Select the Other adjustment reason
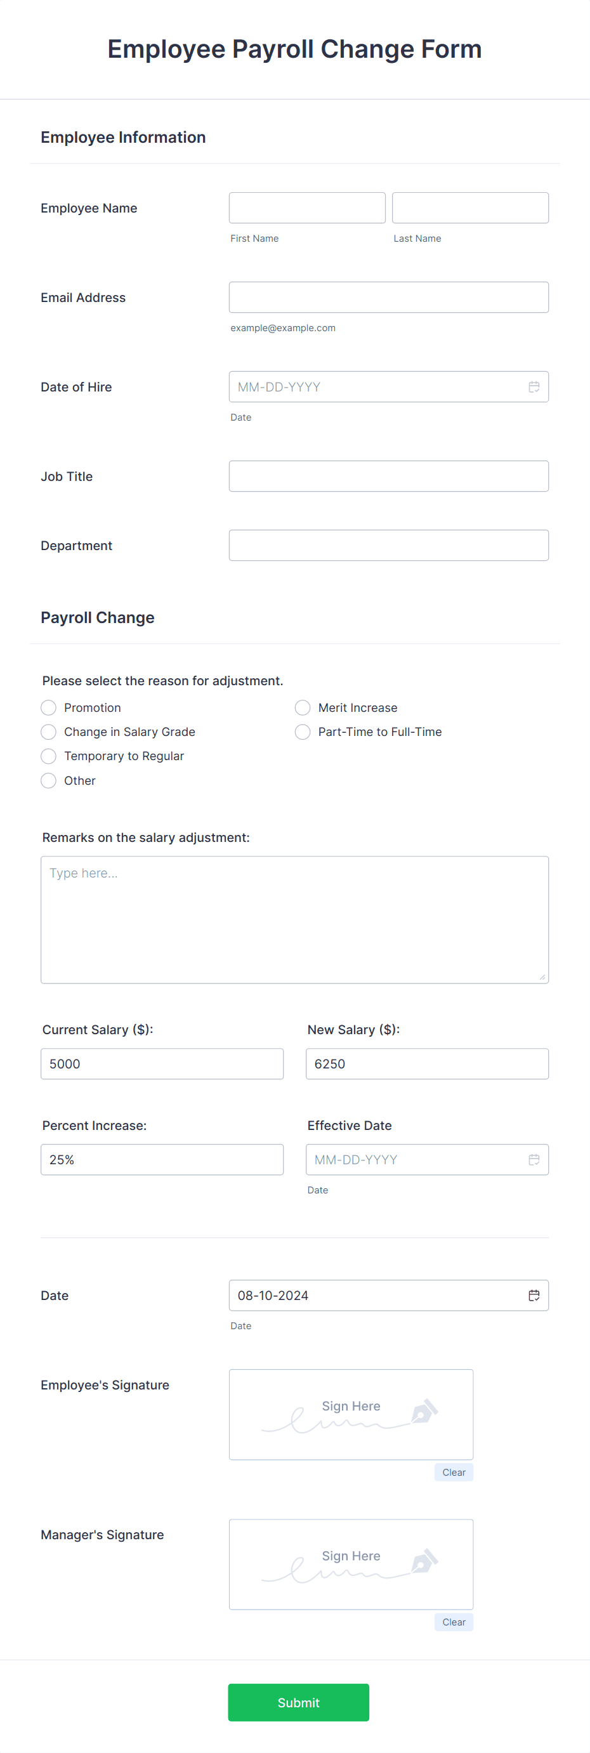 click(48, 780)
